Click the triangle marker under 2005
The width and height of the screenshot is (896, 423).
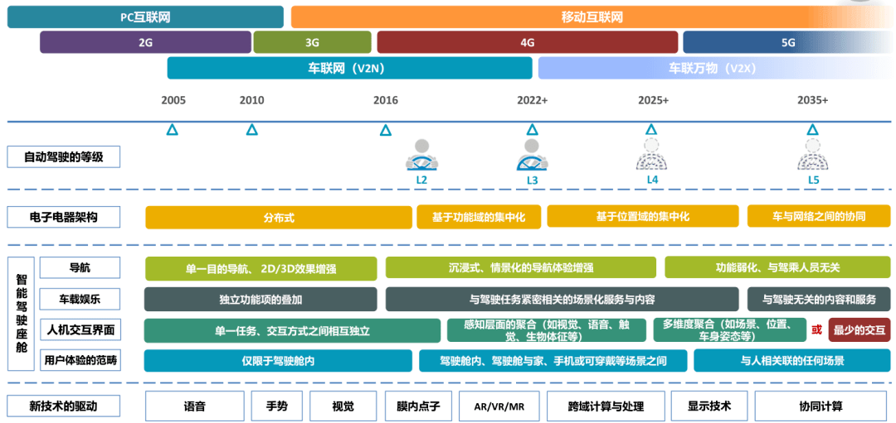point(173,130)
